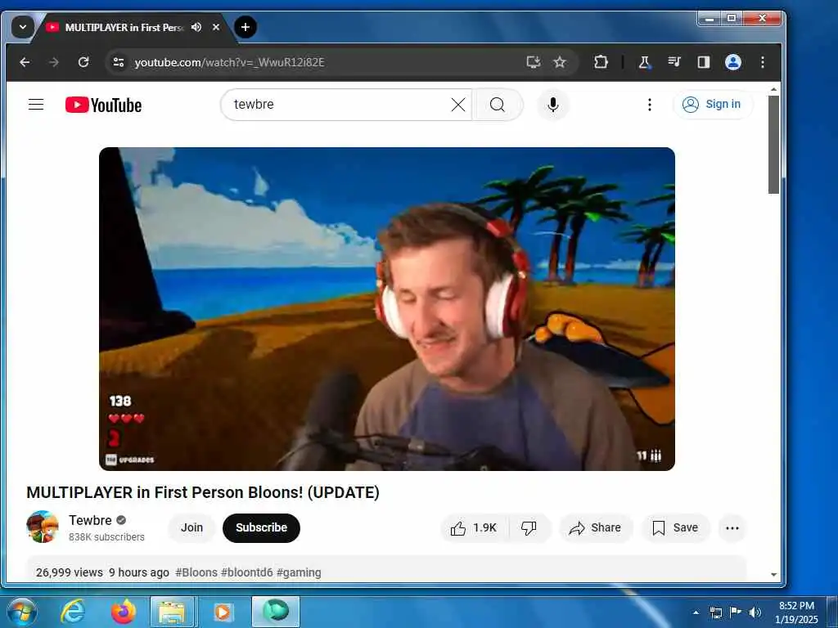
Task: Open the Tewbre channel avatar
Action: 43,527
